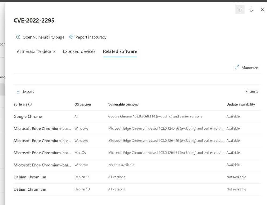The width and height of the screenshot is (267, 205).
Task: Click the Maximize label
Action: [250, 68]
